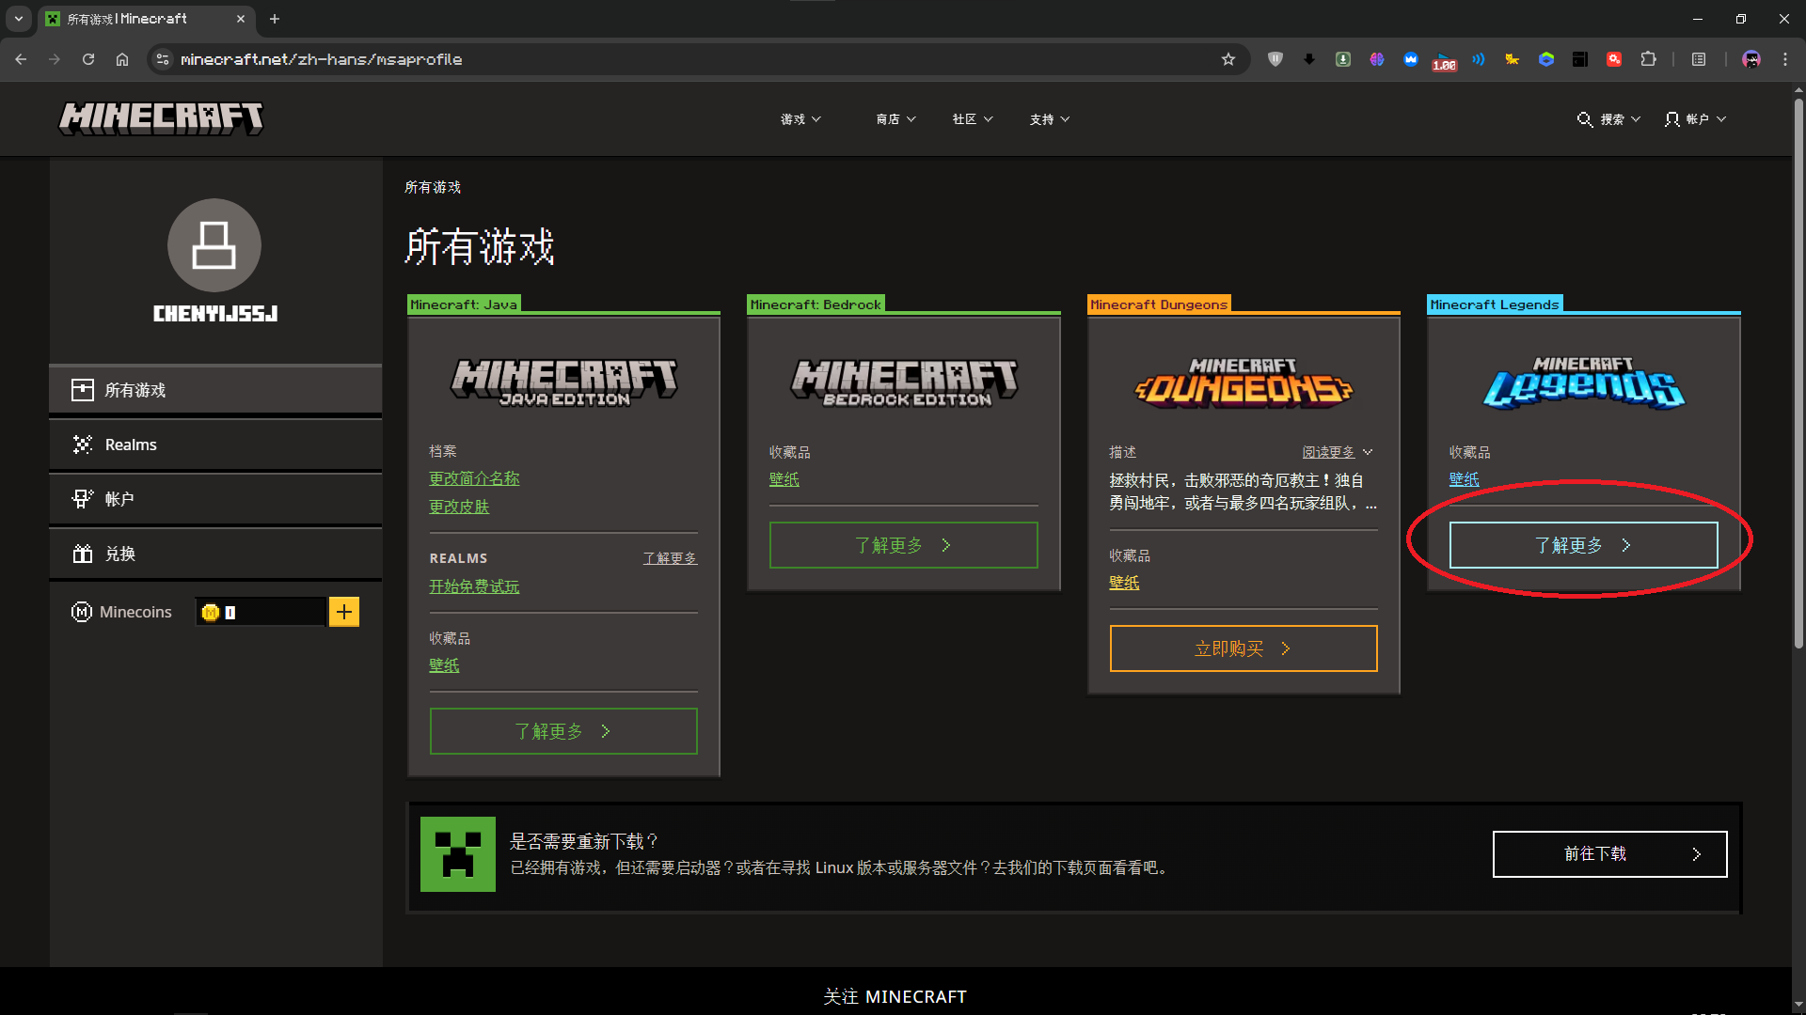Click 壁纸 link in Bedrock card
Viewport: 1806px width, 1015px height.
784,479
